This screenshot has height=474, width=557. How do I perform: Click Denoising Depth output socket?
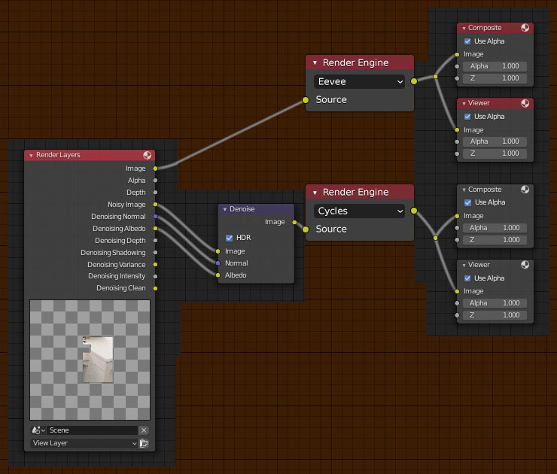(155, 240)
